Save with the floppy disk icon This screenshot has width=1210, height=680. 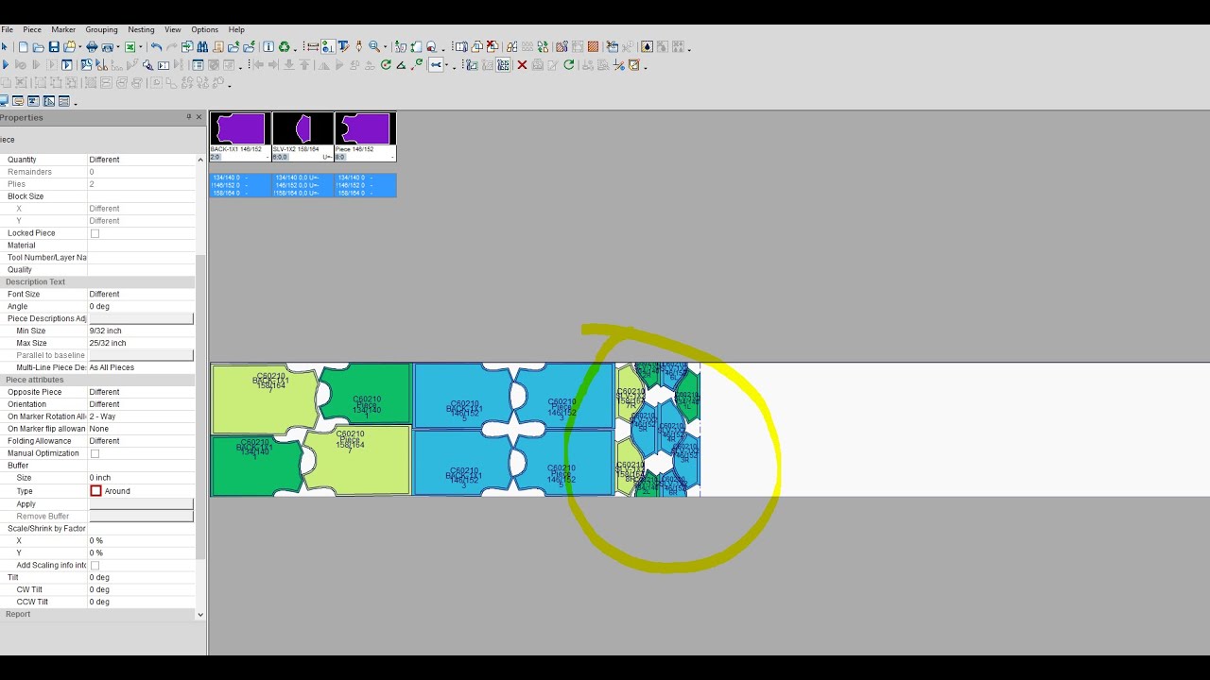54,47
